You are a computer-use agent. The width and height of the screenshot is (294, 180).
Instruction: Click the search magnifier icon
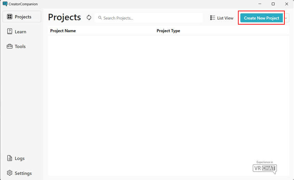(100, 18)
